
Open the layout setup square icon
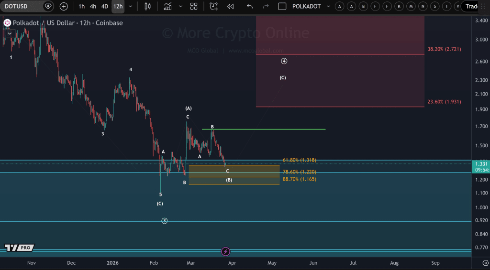tap(282, 6)
